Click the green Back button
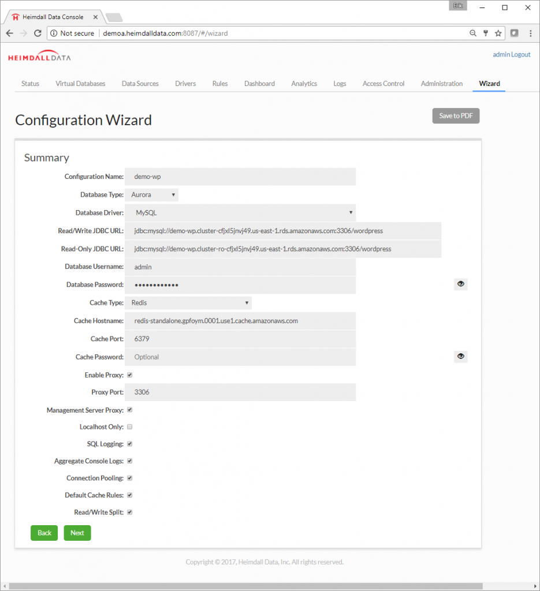Screen dimensions: 540x591 point(44,533)
